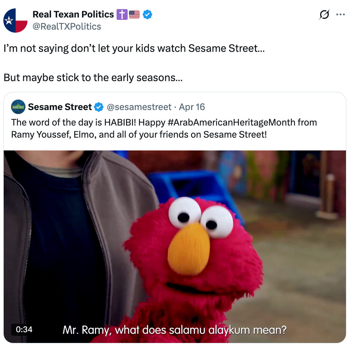Open the Sesame Street account name
The width and height of the screenshot is (350, 350).
pyautogui.click(x=60, y=107)
